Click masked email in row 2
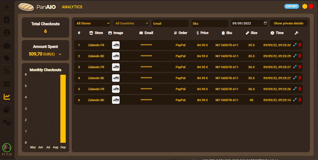 click(146, 56)
